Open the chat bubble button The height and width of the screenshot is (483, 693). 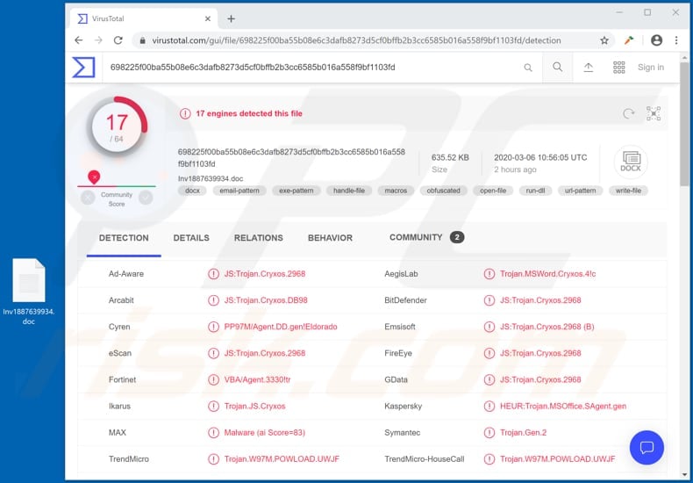pos(647,448)
